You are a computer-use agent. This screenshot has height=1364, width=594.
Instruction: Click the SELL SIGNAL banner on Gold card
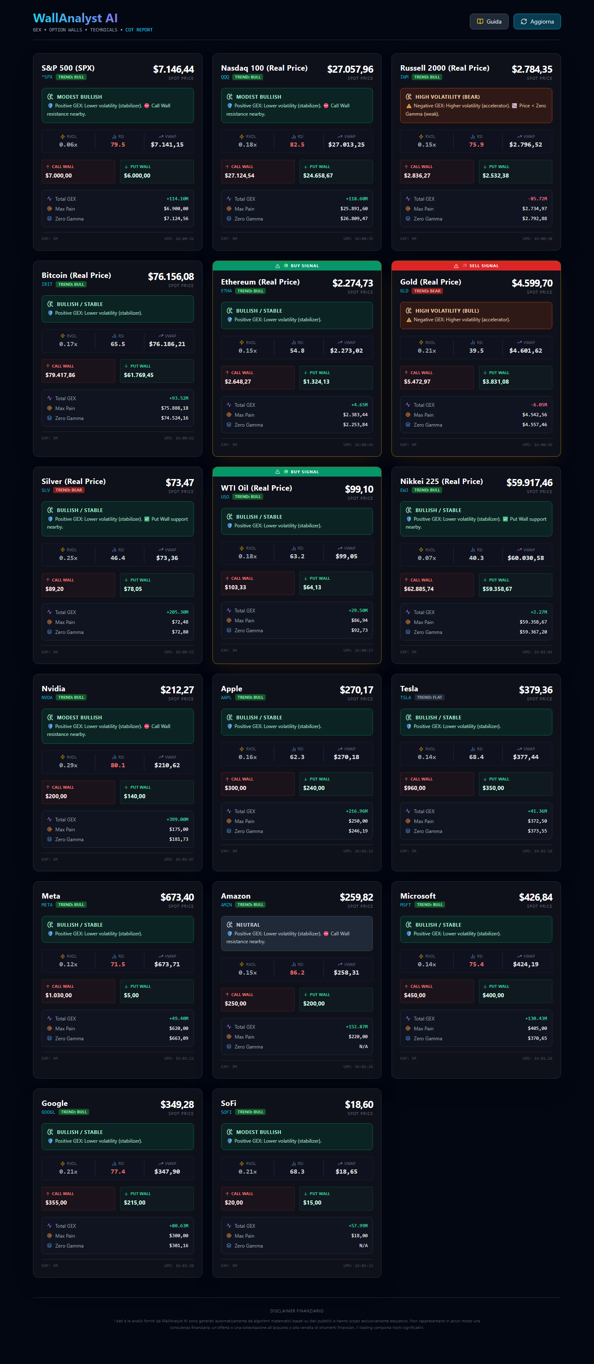click(x=476, y=266)
